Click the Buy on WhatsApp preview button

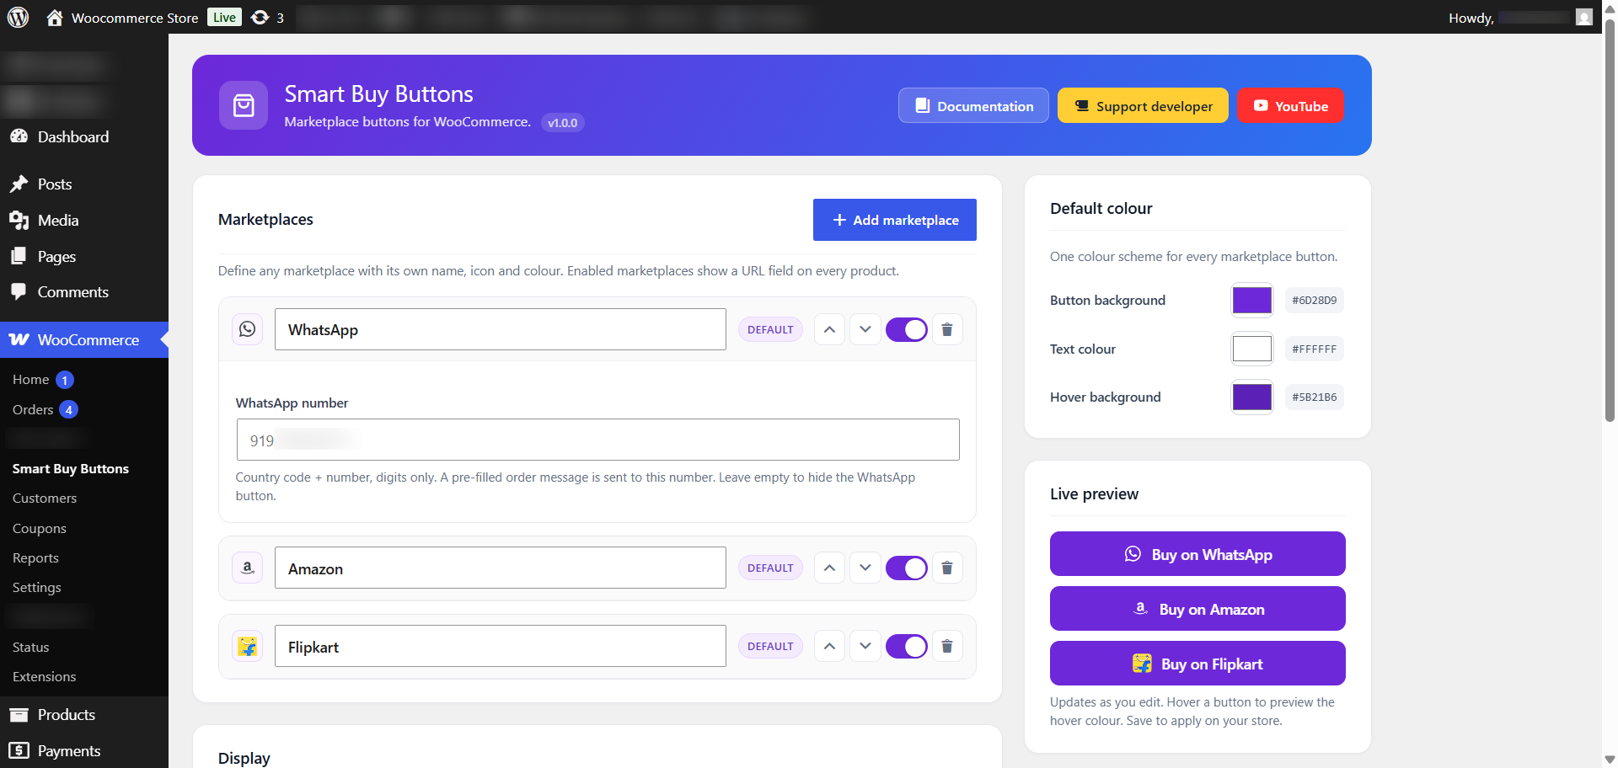tap(1197, 554)
